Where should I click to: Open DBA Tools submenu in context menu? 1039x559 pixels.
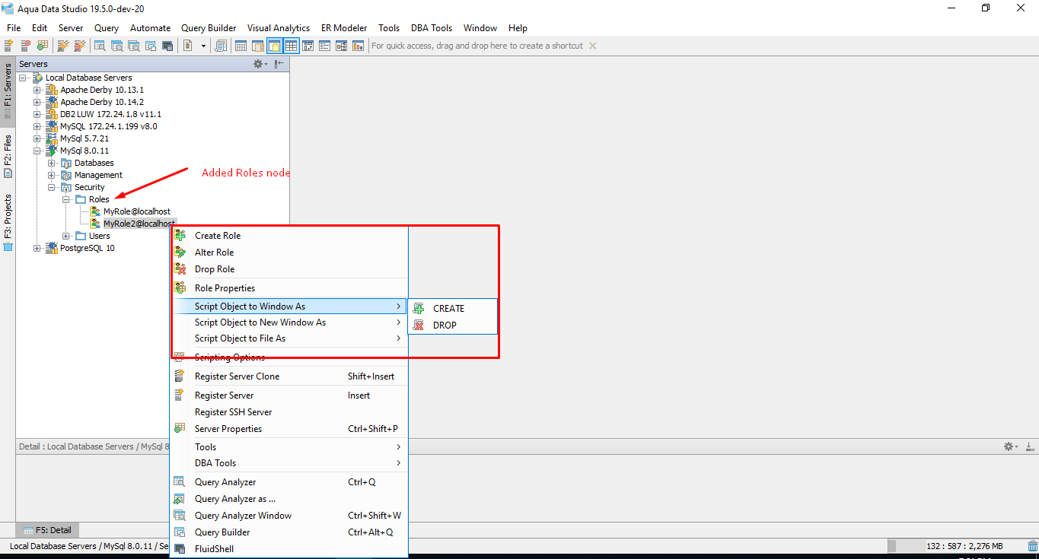(x=289, y=463)
